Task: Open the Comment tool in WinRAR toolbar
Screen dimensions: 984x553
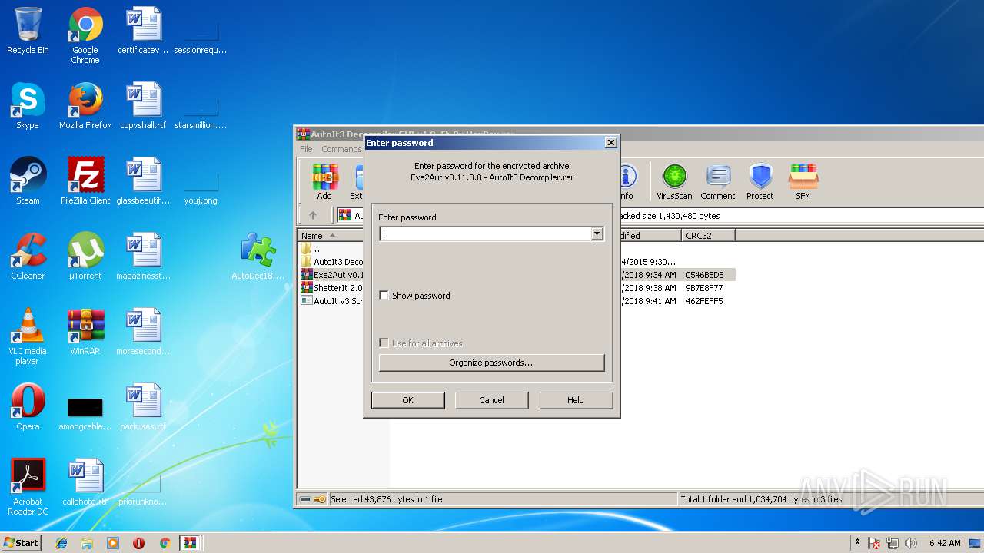Action: (x=717, y=182)
